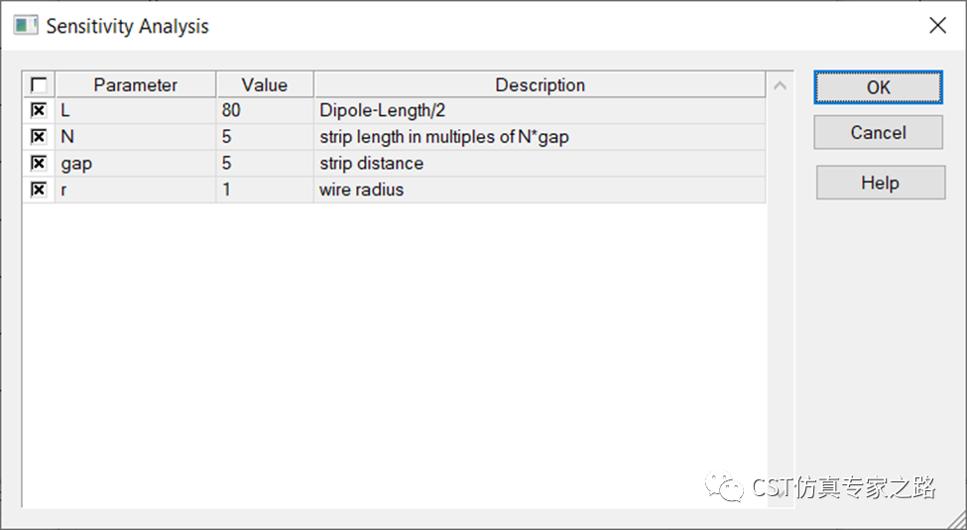Uncheck the N parameter checkbox
The image size is (967, 530).
tap(39, 136)
